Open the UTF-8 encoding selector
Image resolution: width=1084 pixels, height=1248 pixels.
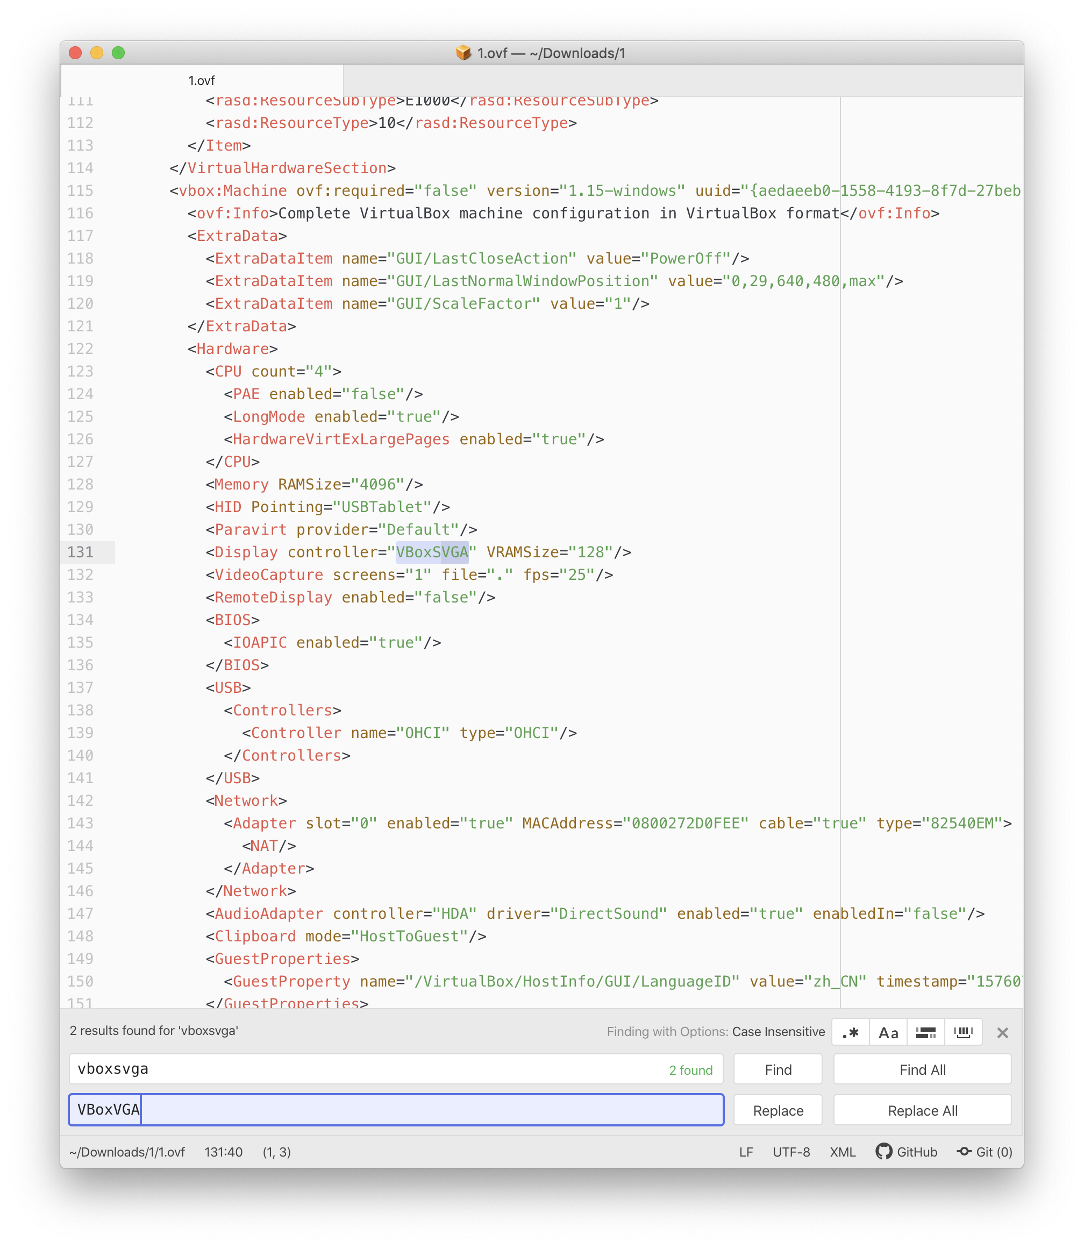tap(790, 1152)
